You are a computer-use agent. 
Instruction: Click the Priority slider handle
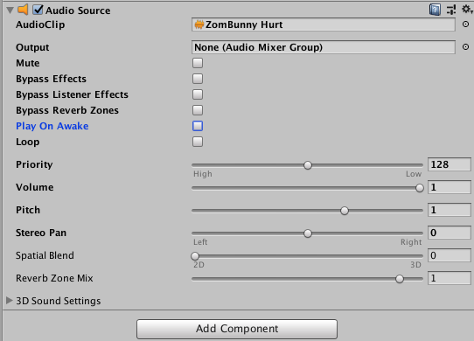tap(308, 165)
